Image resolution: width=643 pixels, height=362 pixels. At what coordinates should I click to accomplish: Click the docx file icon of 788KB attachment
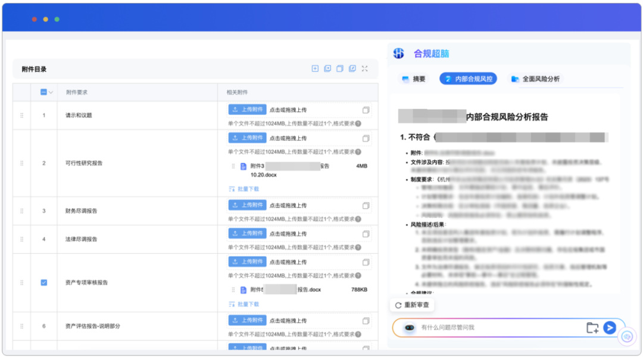[x=243, y=290]
